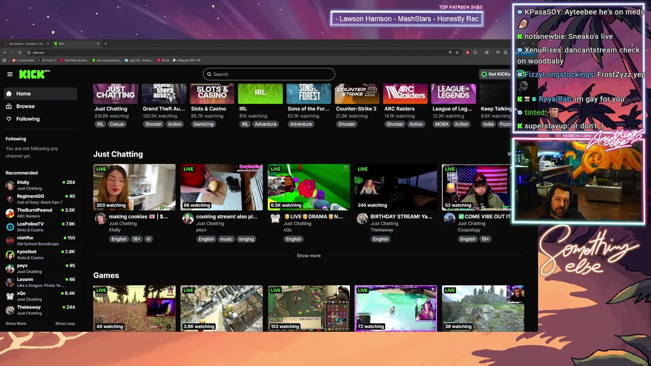
Task: Open peyx cooking stream thumbnail
Action: pos(221,187)
